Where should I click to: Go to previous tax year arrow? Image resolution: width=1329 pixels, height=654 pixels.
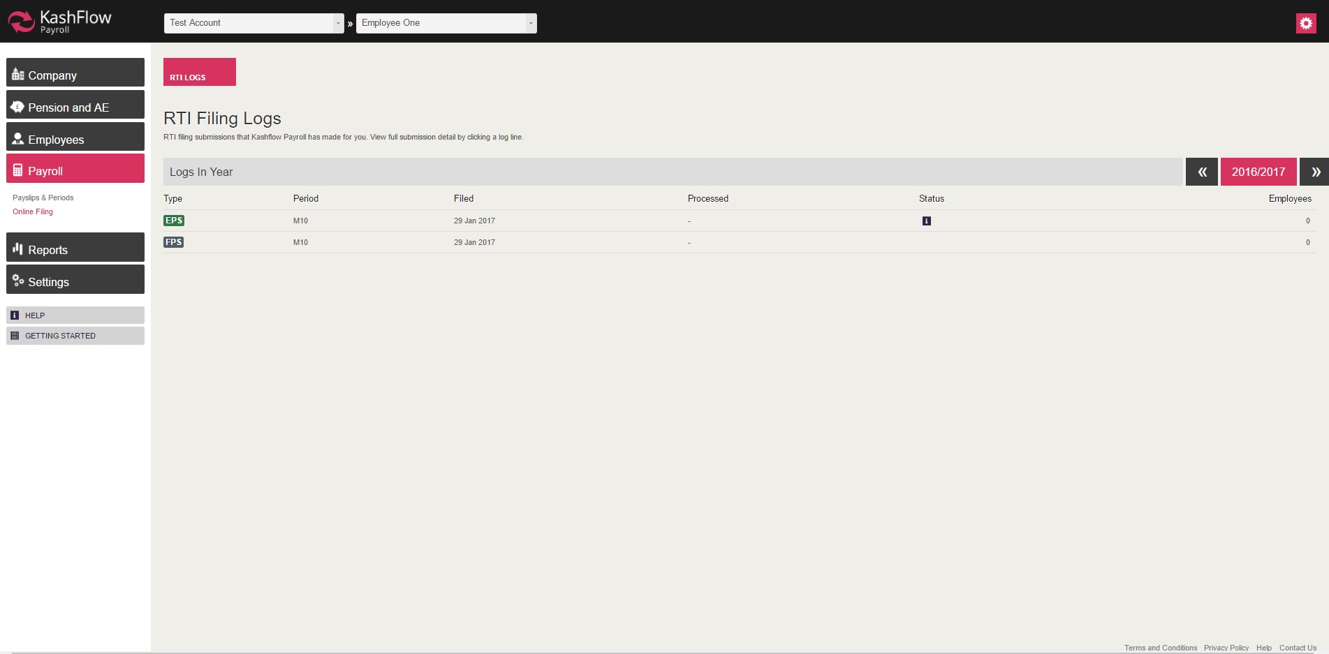1202,172
